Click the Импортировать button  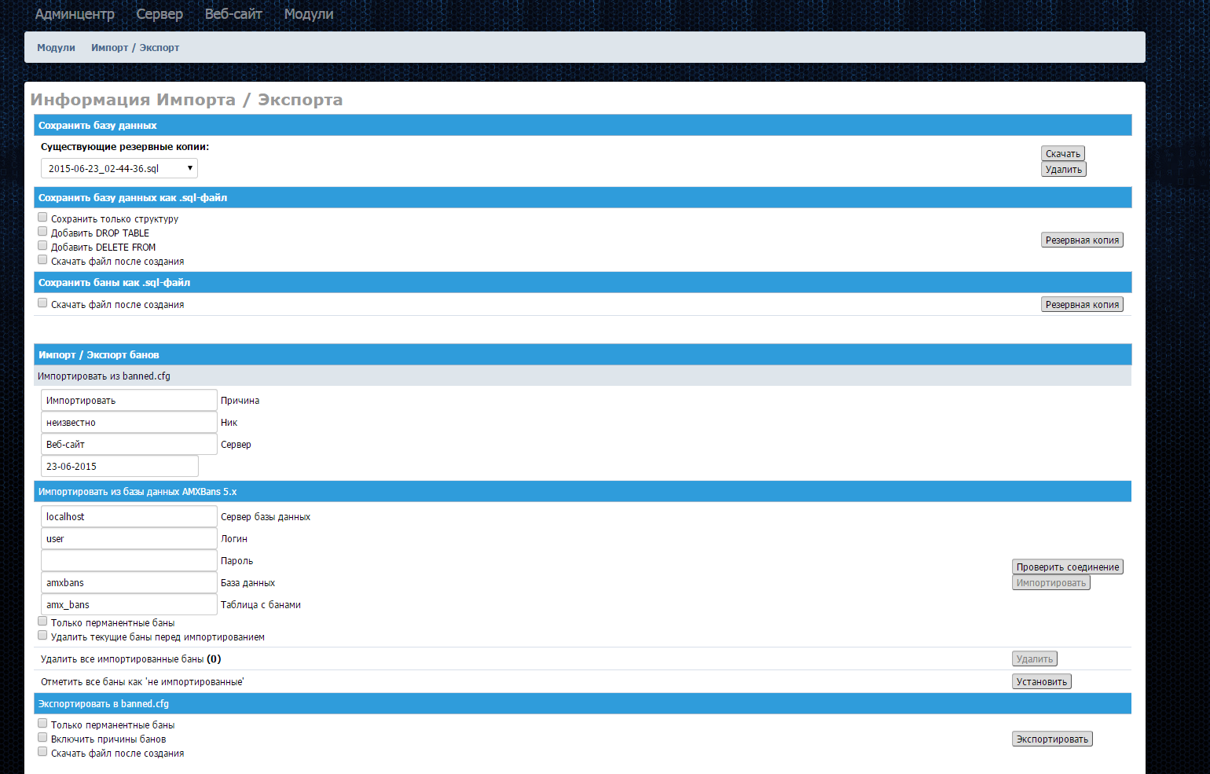tap(1051, 583)
